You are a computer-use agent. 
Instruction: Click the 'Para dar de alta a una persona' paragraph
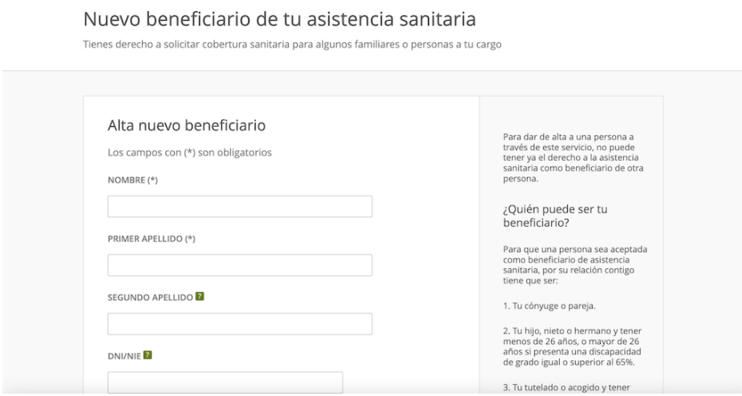pos(573,157)
